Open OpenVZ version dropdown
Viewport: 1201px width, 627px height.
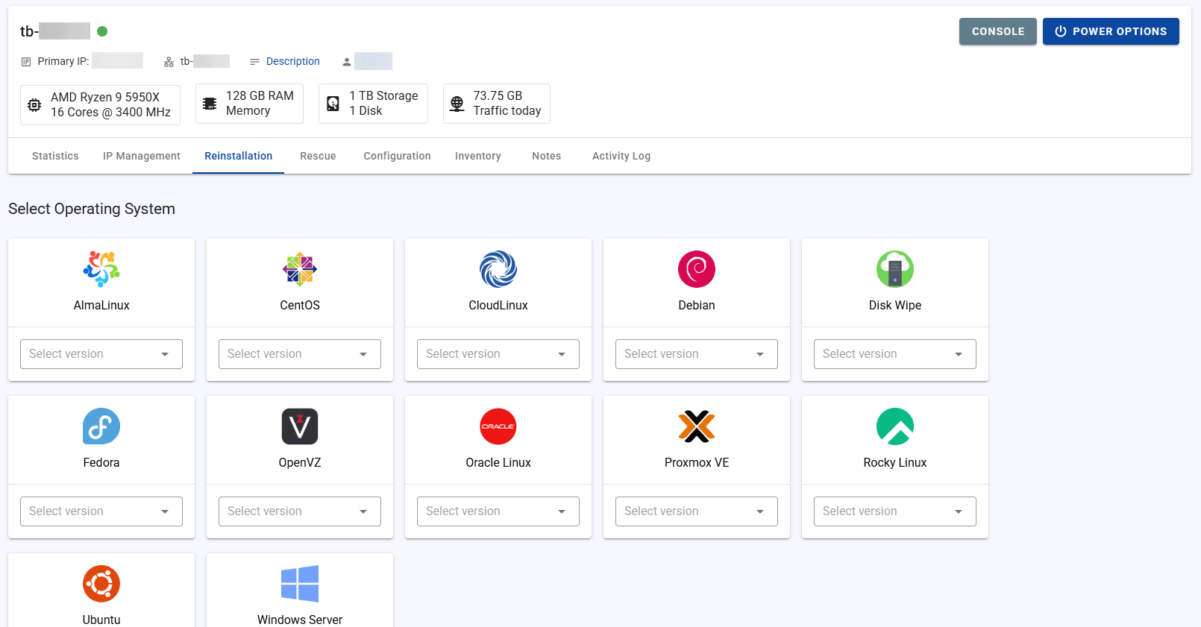click(x=300, y=511)
